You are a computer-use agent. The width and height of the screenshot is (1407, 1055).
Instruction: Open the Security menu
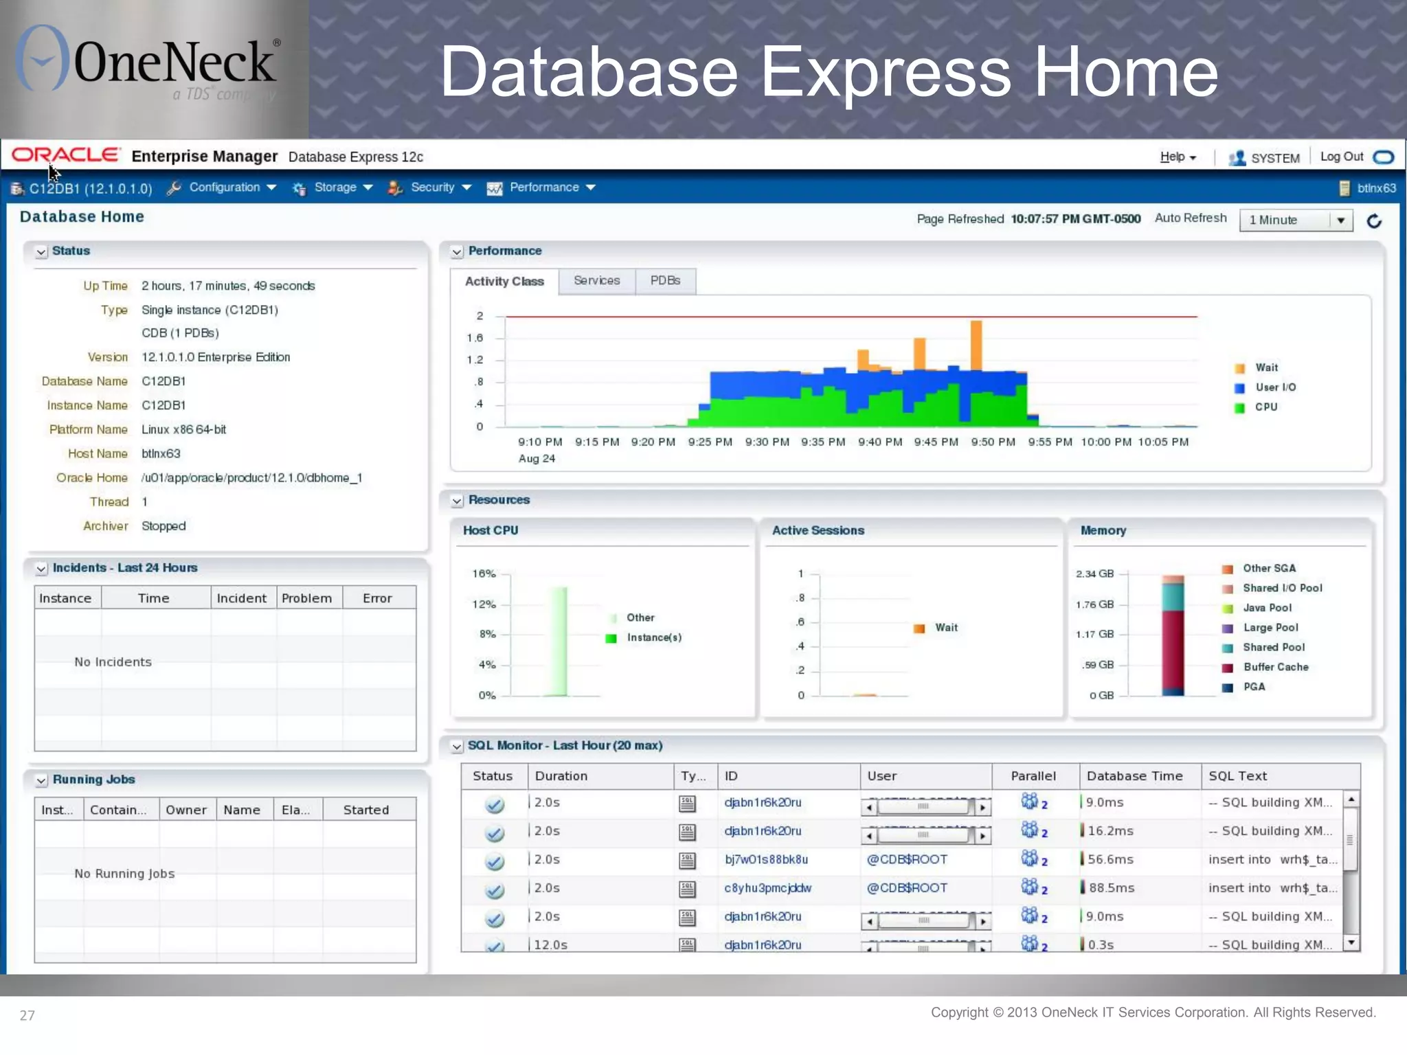(x=441, y=188)
